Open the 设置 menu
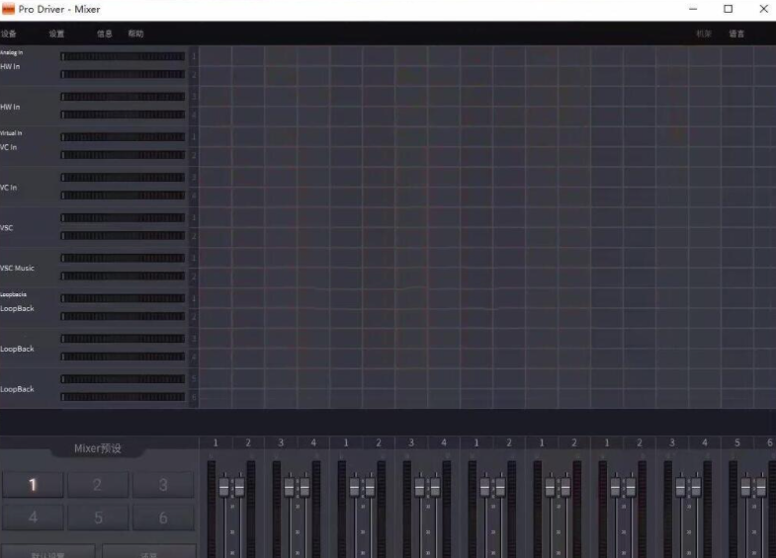 [56, 34]
